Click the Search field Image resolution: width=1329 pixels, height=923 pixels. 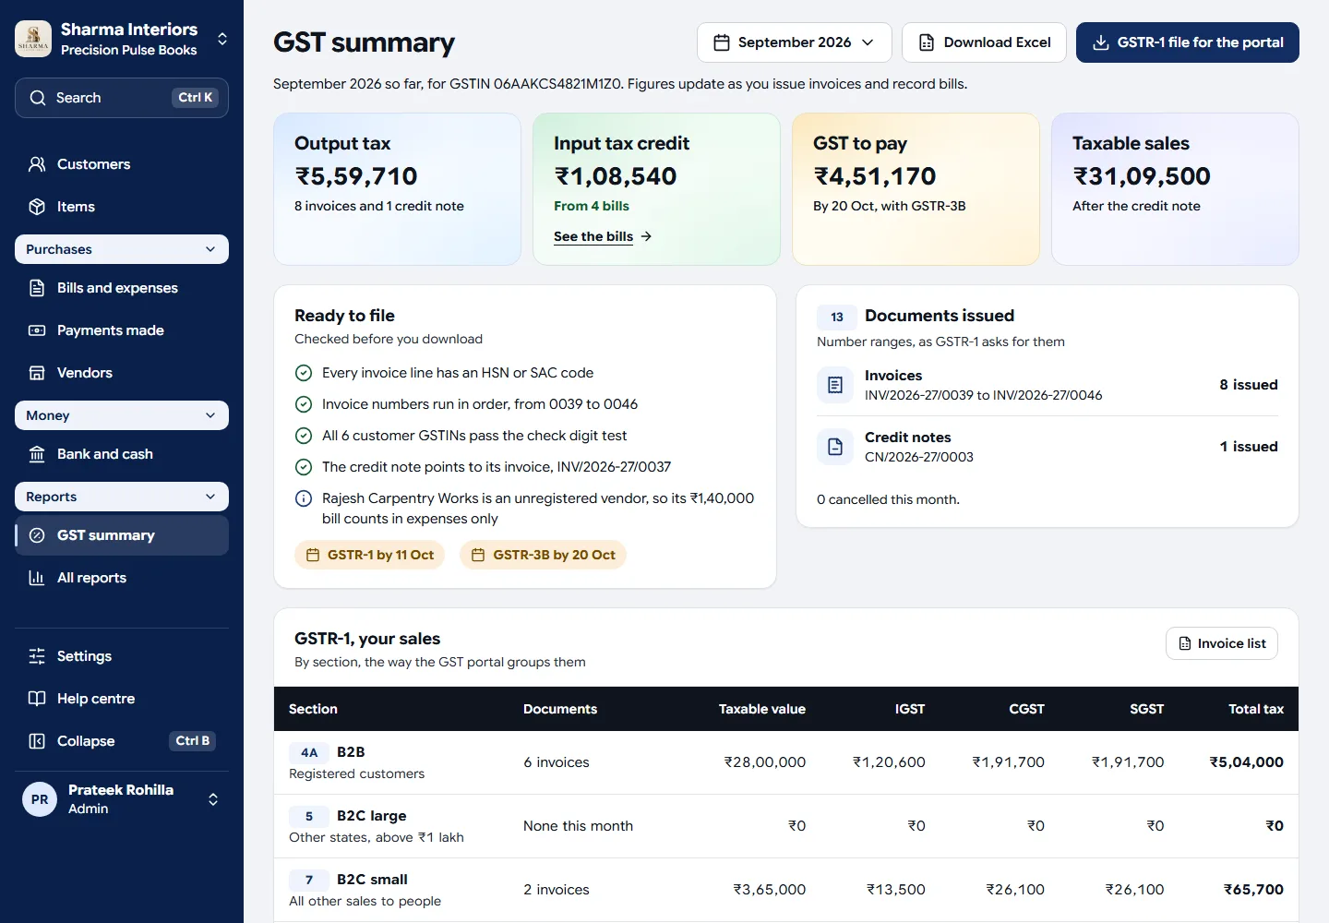click(122, 98)
